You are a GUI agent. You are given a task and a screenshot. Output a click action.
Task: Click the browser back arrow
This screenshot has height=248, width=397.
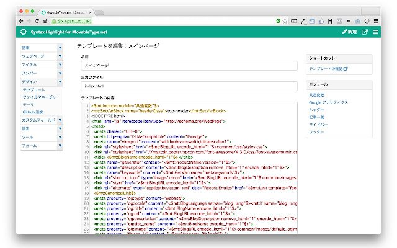point(21,21)
